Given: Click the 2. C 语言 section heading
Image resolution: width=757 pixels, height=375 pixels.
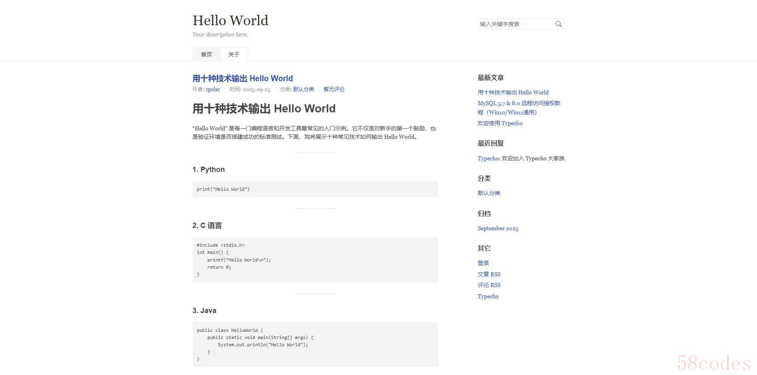Looking at the screenshot, I should point(207,225).
